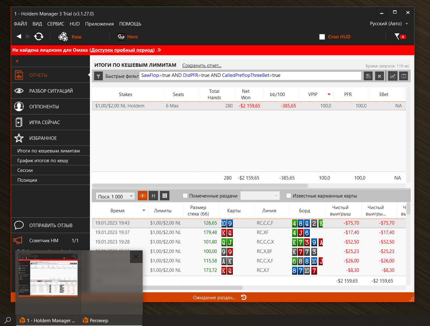The image size is (430, 326).
Task: Open the СЕРВИС menu
Action: pyautogui.click(x=56, y=24)
